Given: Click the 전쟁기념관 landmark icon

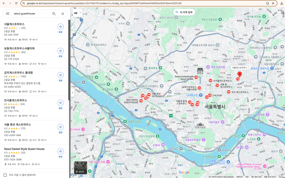Looking at the screenshot, I should point(200,124).
